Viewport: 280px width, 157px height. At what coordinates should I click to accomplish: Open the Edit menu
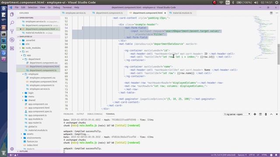pos(23,7)
